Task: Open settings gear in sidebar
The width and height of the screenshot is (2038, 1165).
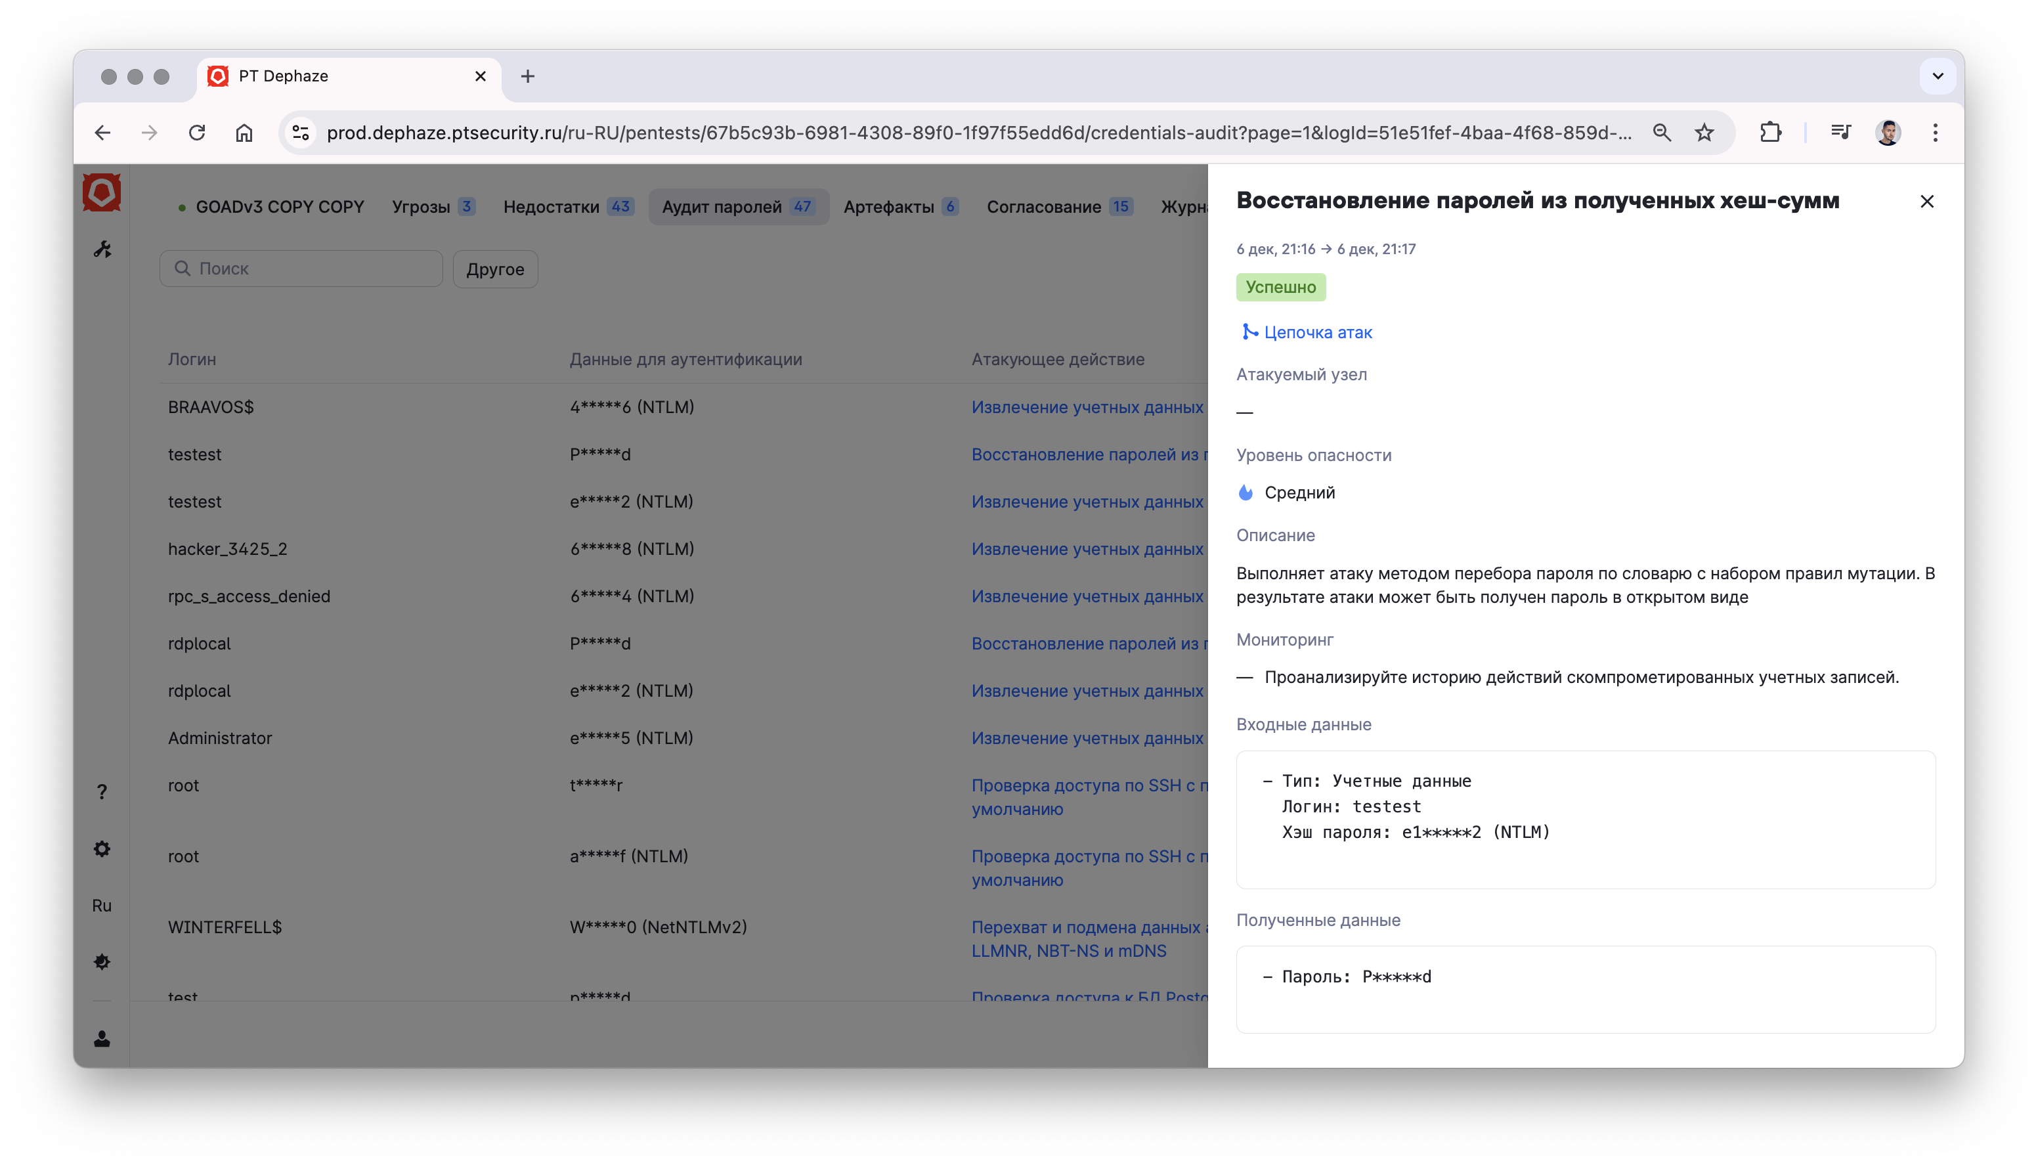Action: click(x=102, y=849)
